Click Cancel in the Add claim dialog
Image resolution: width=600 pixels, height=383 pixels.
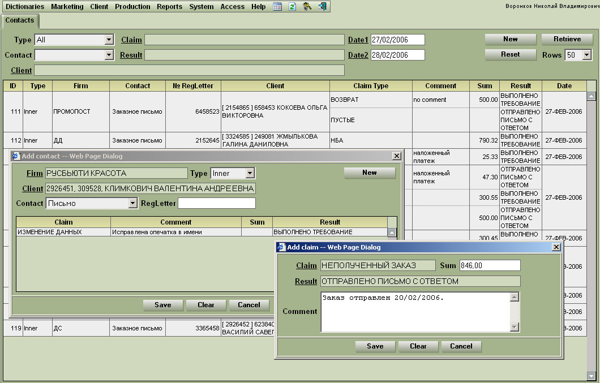pyautogui.click(x=461, y=346)
